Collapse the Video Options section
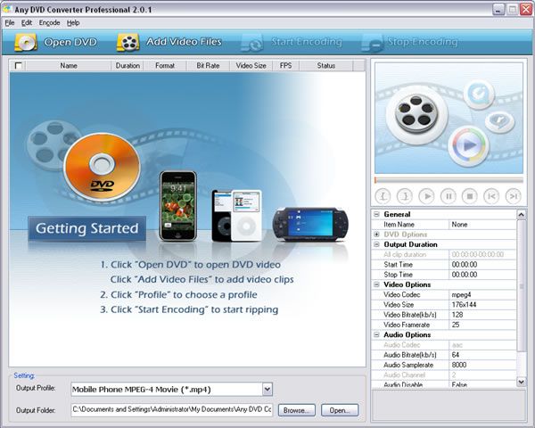535x428 pixels. tap(376, 284)
